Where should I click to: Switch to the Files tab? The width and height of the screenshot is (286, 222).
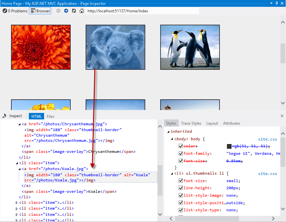tap(50, 116)
